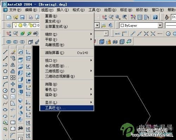
Task: Select the Array tool icon
Action: (x=13, y=77)
